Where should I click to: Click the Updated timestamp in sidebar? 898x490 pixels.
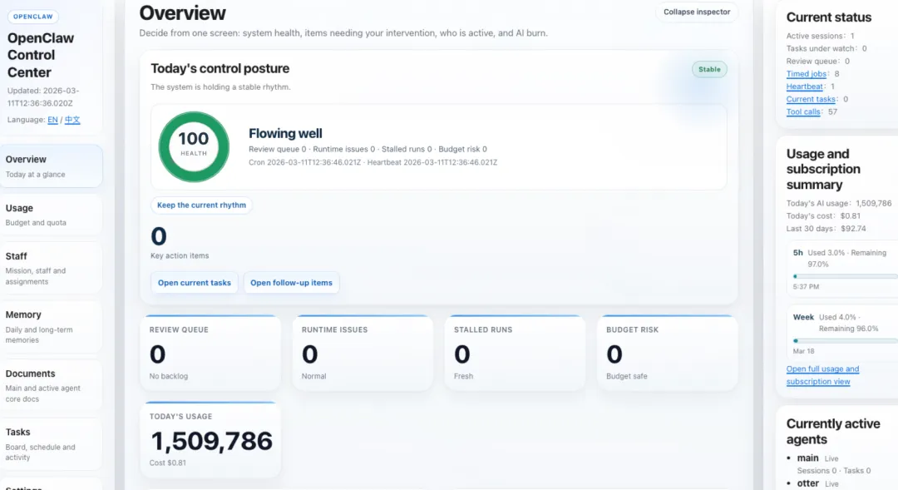(43, 97)
